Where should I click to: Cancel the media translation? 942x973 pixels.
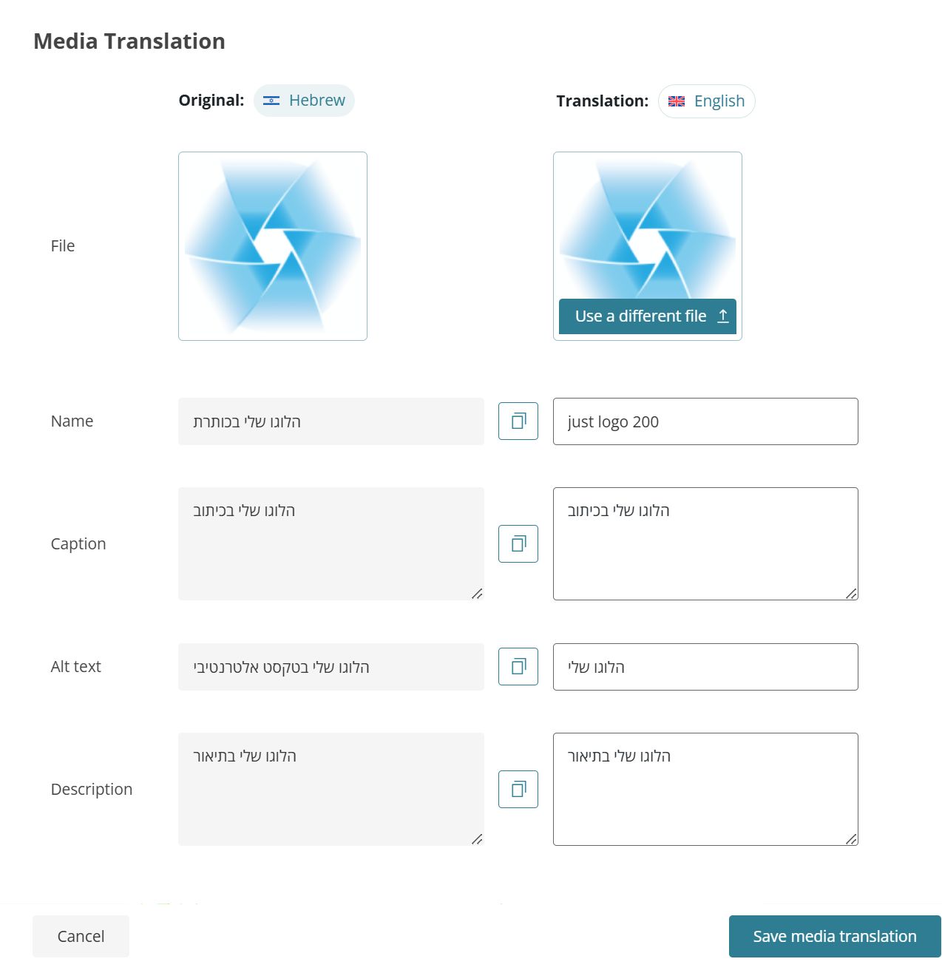pyautogui.click(x=81, y=936)
